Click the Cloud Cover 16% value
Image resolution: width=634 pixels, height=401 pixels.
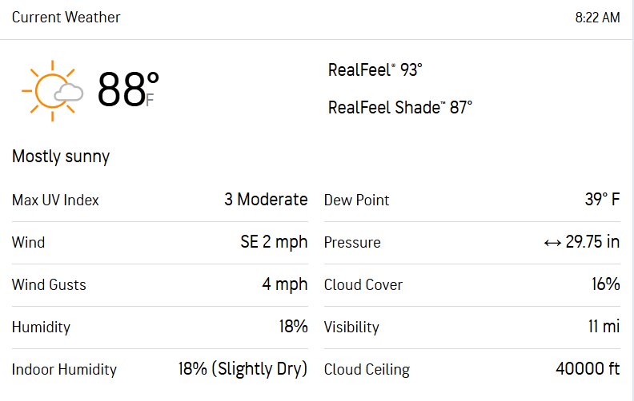click(x=606, y=284)
